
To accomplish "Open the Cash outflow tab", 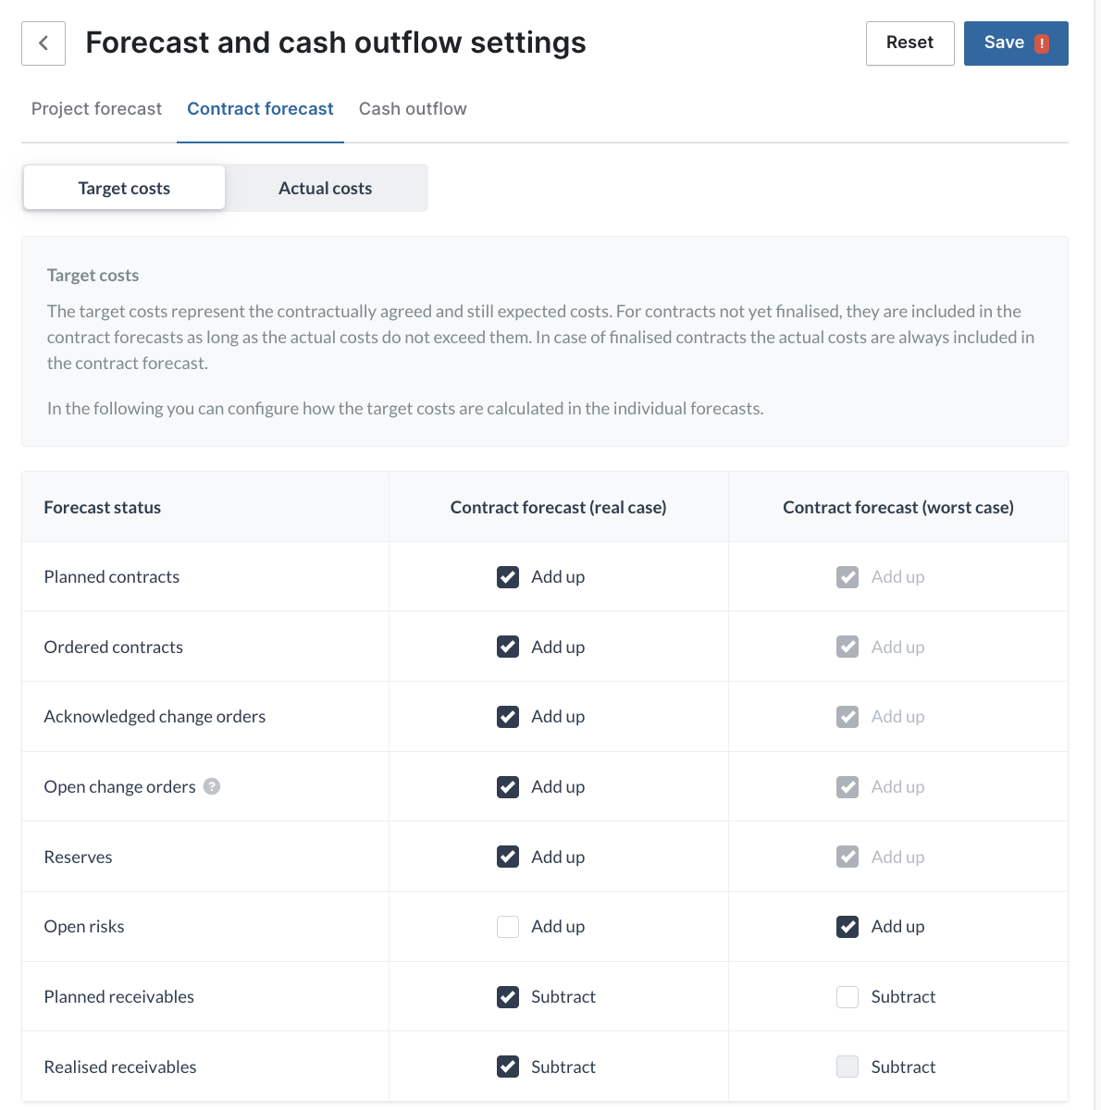I will [413, 109].
